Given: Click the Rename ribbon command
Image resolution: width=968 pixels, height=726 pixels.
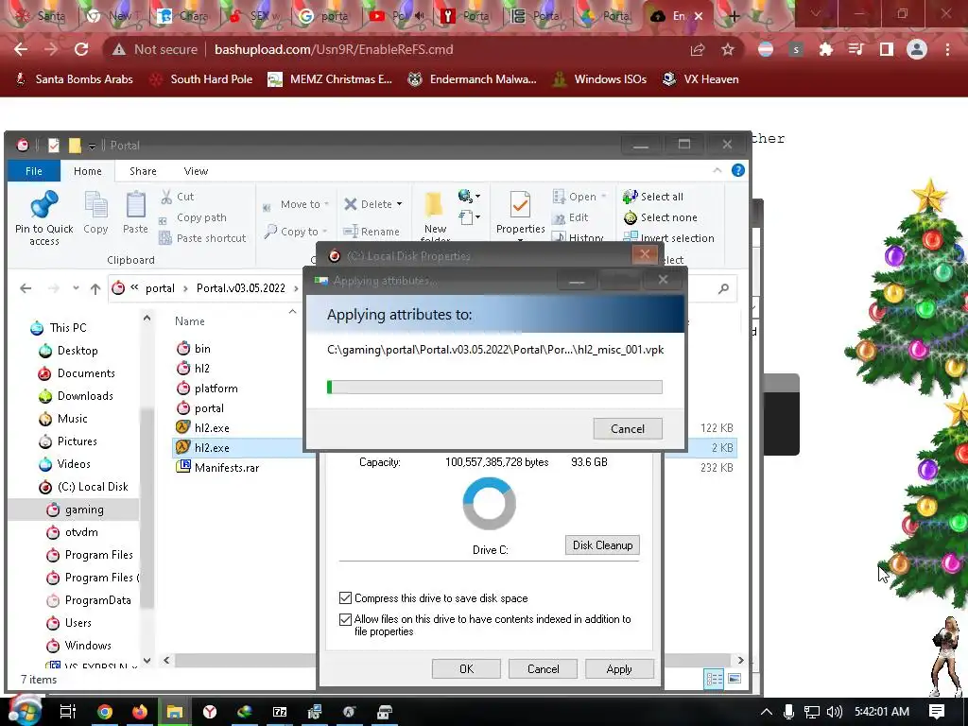Looking at the screenshot, I should pos(372,232).
